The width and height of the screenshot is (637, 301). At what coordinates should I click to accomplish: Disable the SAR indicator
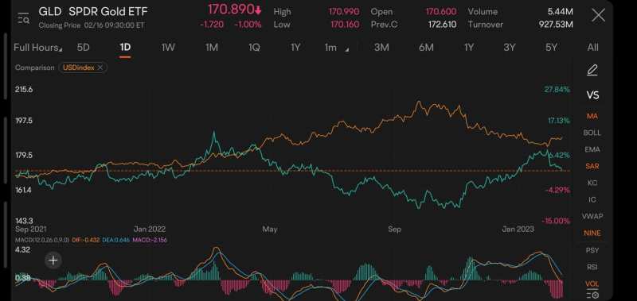click(x=592, y=166)
